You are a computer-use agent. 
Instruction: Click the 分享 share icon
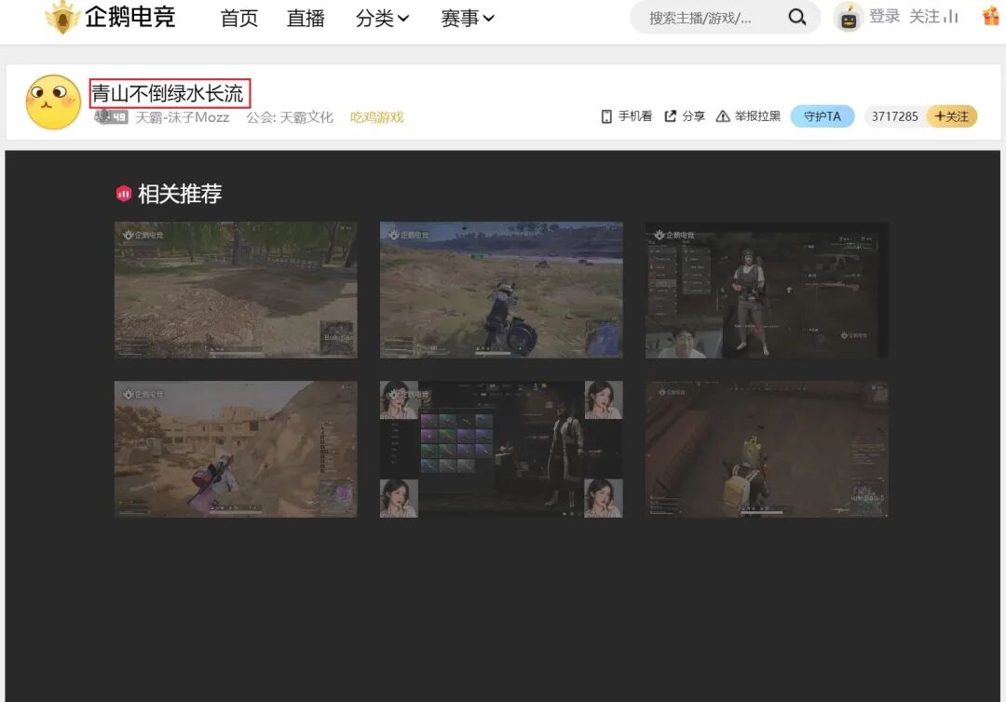click(671, 116)
